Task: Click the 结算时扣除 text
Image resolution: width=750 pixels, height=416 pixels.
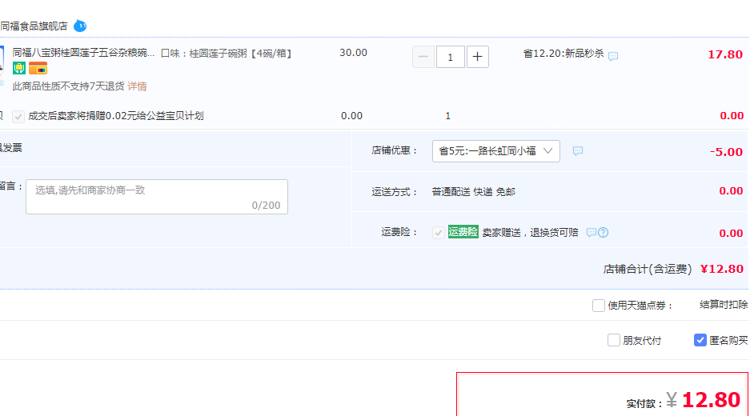Action: [x=724, y=305]
